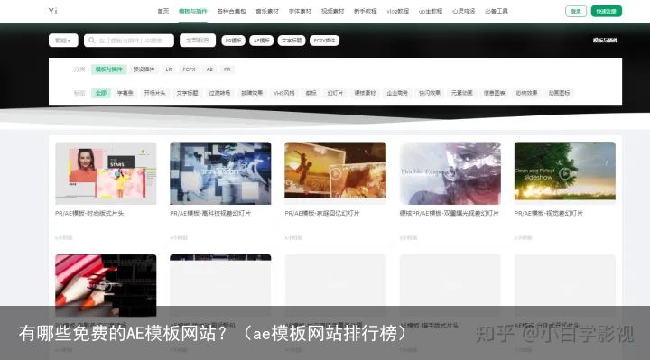Open the colored pencils template thumbnail
The height and width of the screenshot is (360, 650).
coord(106,285)
